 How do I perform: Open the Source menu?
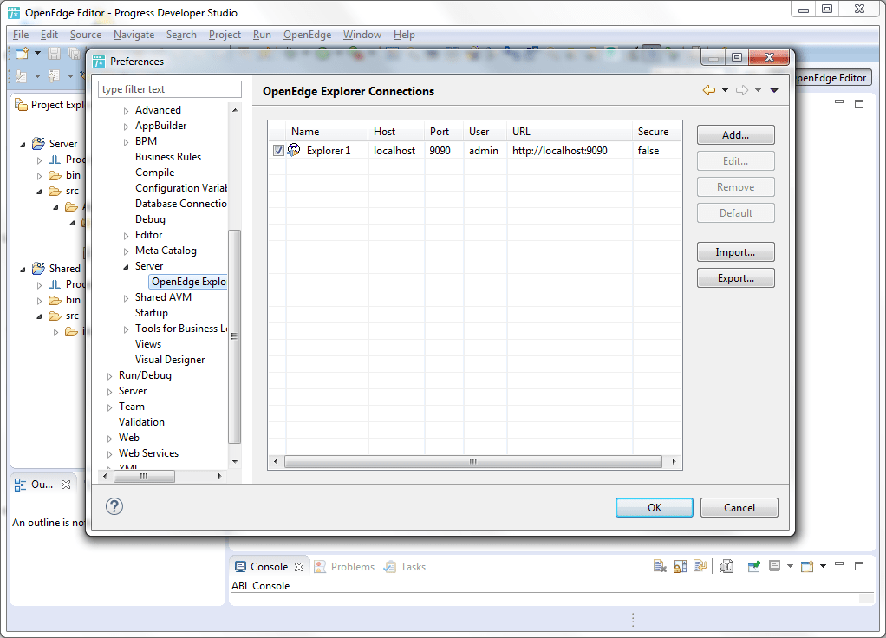(86, 35)
